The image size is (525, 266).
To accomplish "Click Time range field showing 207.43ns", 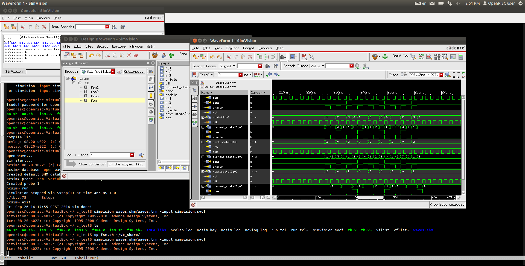I will 424,75.
